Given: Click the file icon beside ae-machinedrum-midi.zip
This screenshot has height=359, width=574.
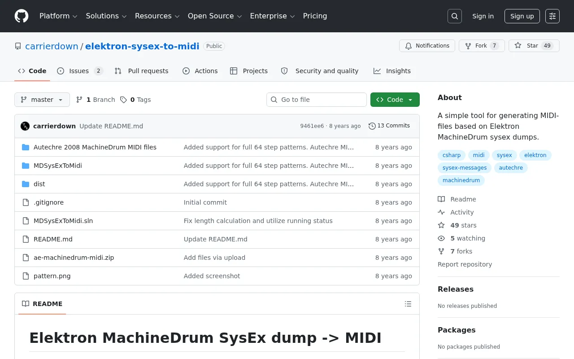Looking at the screenshot, I should (x=26, y=258).
